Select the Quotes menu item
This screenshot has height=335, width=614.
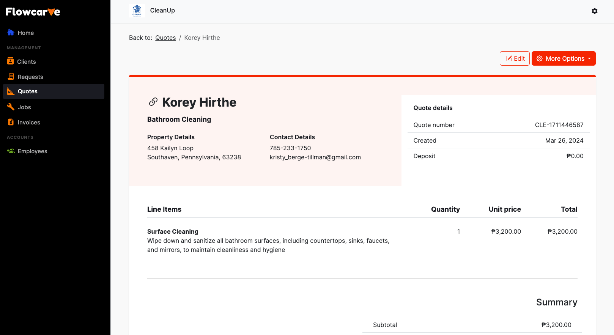click(x=54, y=91)
